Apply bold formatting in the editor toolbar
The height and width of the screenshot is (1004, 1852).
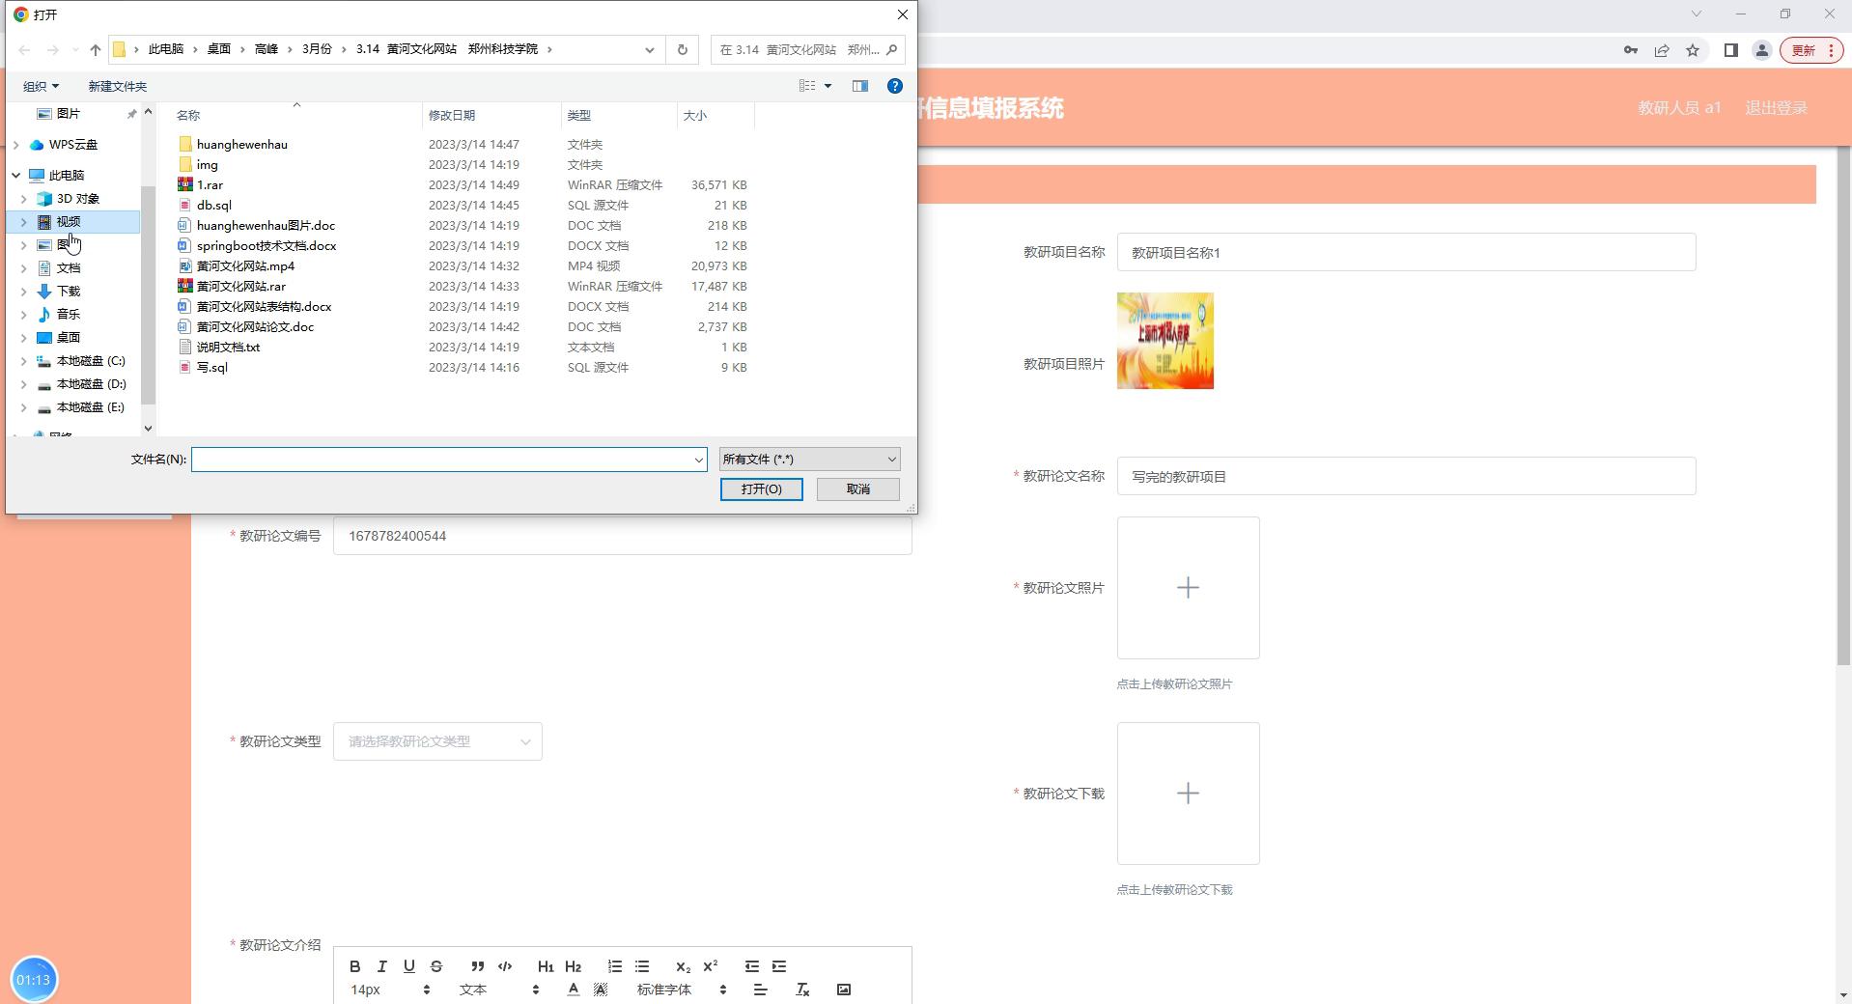tap(354, 966)
